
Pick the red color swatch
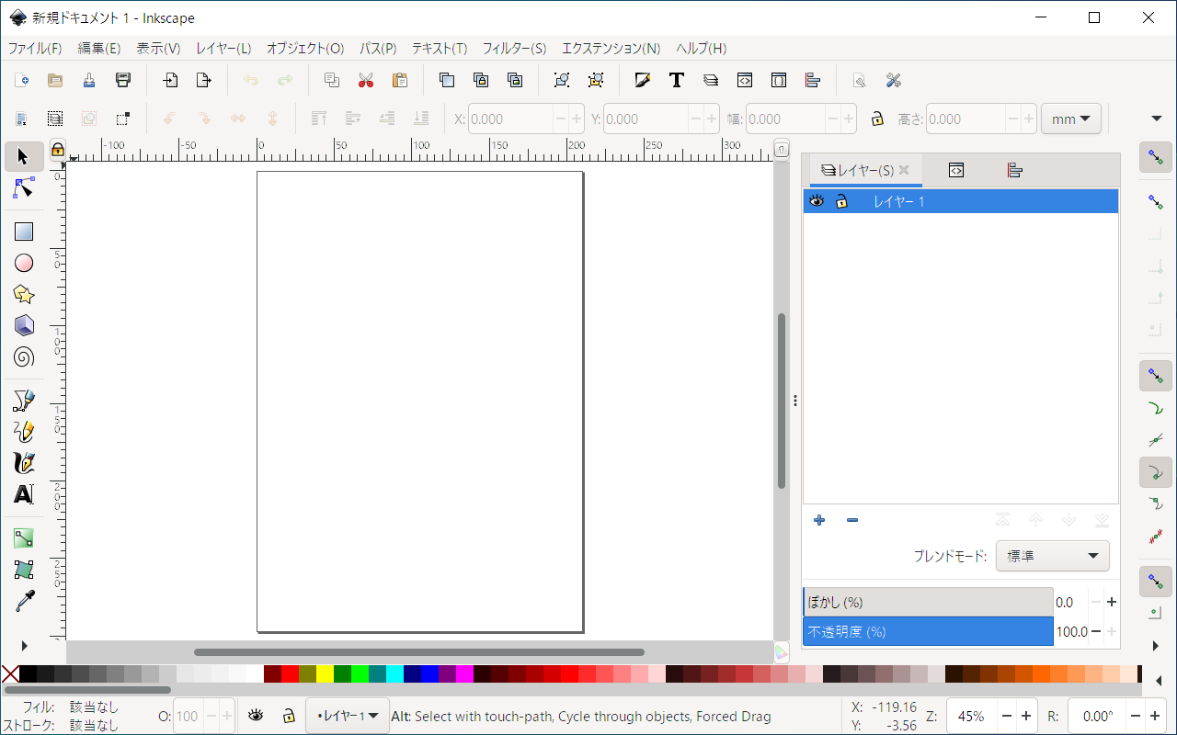click(x=291, y=673)
